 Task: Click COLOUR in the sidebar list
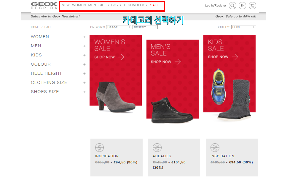41,64
